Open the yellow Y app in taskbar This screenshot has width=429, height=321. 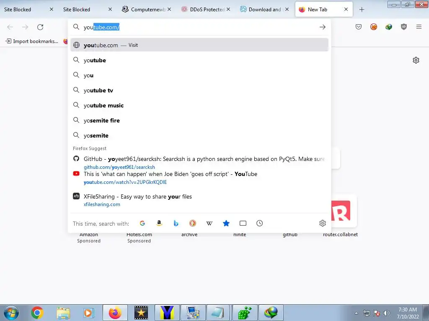(167, 313)
